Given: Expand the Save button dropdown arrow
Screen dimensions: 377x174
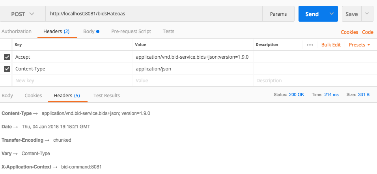Looking at the screenshot, I should tap(367, 14).
